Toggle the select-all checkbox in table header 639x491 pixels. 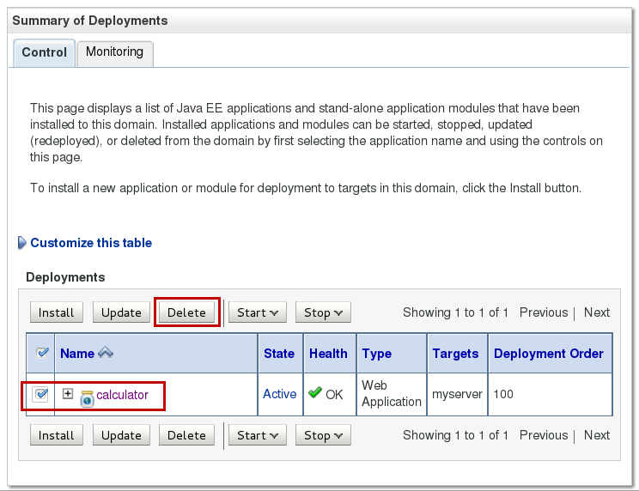pyautogui.click(x=40, y=353)
